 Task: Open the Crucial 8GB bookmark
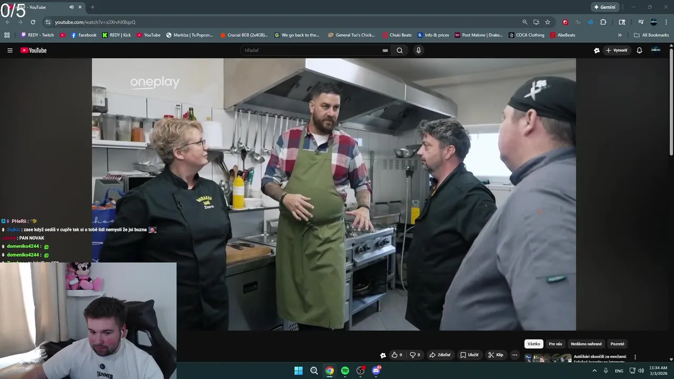pos(244,35)
